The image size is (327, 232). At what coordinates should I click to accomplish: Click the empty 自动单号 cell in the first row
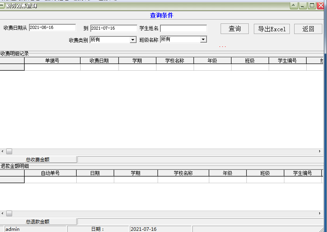[x=50, y=180]
